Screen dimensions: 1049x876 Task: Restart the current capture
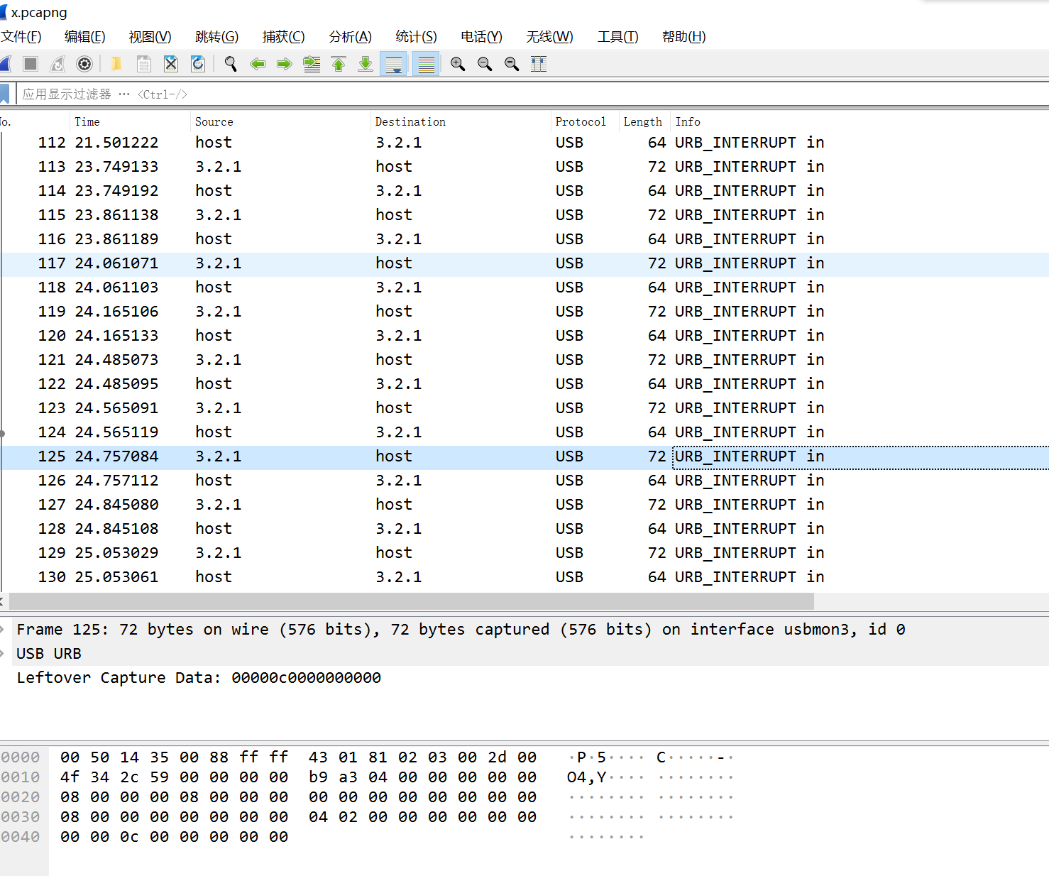pos(57,64)
